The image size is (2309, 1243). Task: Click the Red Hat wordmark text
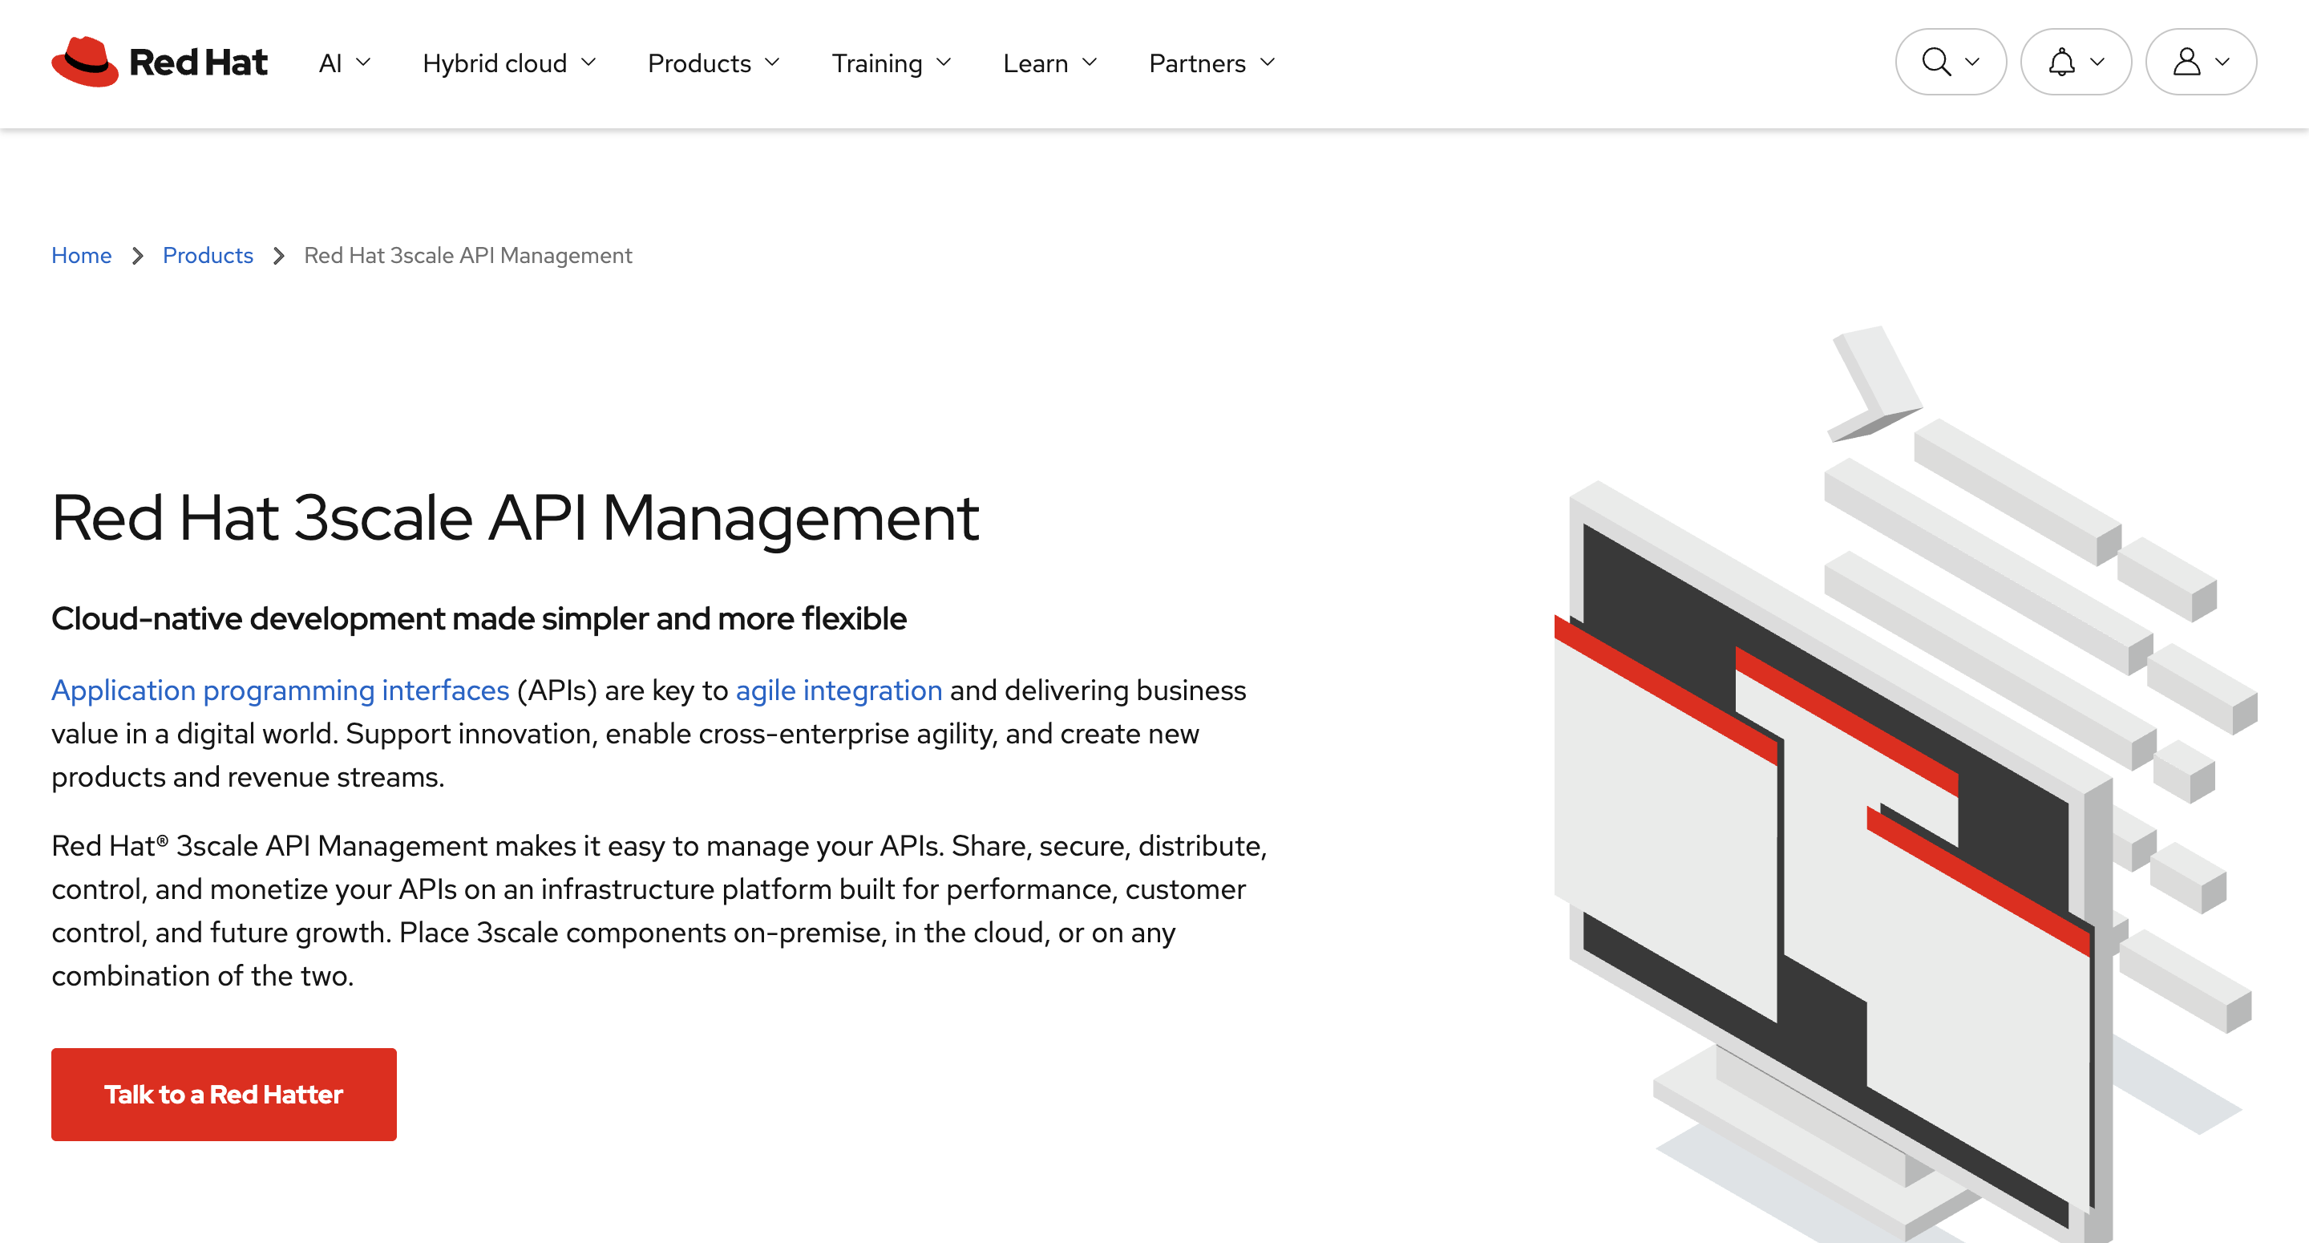[198, 63]
